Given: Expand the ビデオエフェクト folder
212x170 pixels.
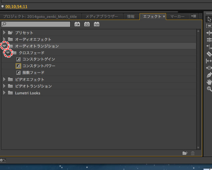Looking at the screenshot, I should click(4, 79).
